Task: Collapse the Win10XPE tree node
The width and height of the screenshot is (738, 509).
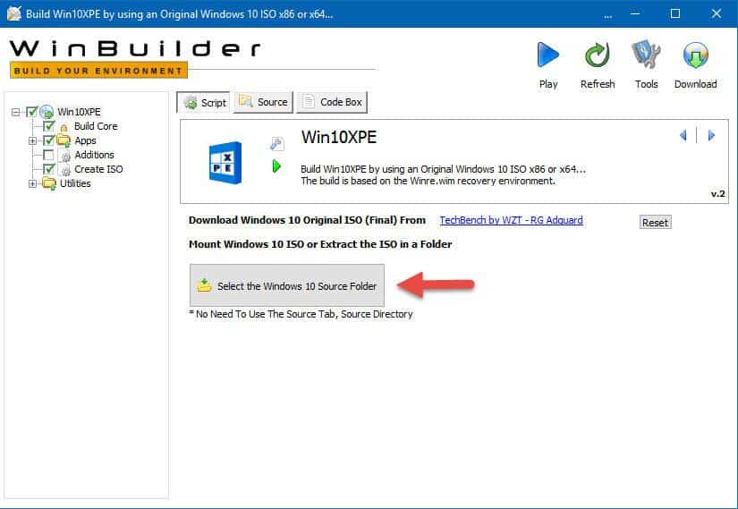Action: click(15, 112)
